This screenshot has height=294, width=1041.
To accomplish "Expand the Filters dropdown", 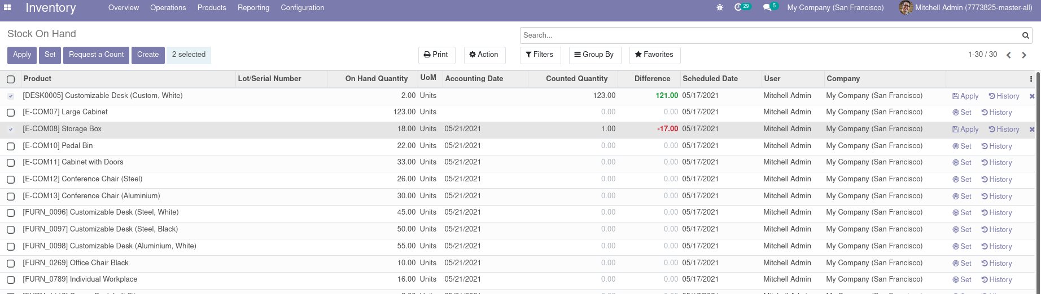I will 540,55.
